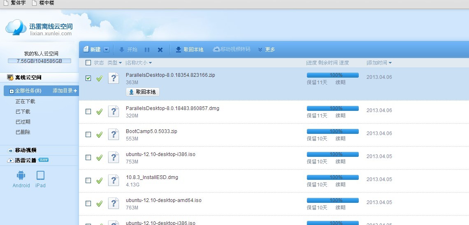Click the 状态 column header
469x225 pixels.
tap(99, 63)
